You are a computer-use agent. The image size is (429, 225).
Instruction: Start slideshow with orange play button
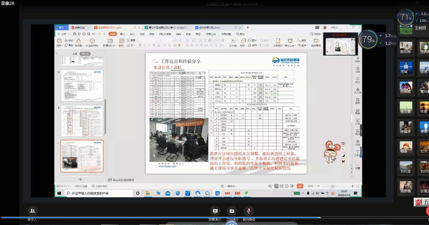pyautogui.click(x=299, y=186)
